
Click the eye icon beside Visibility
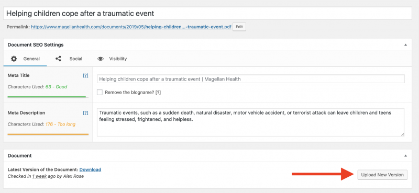point(101,59)
